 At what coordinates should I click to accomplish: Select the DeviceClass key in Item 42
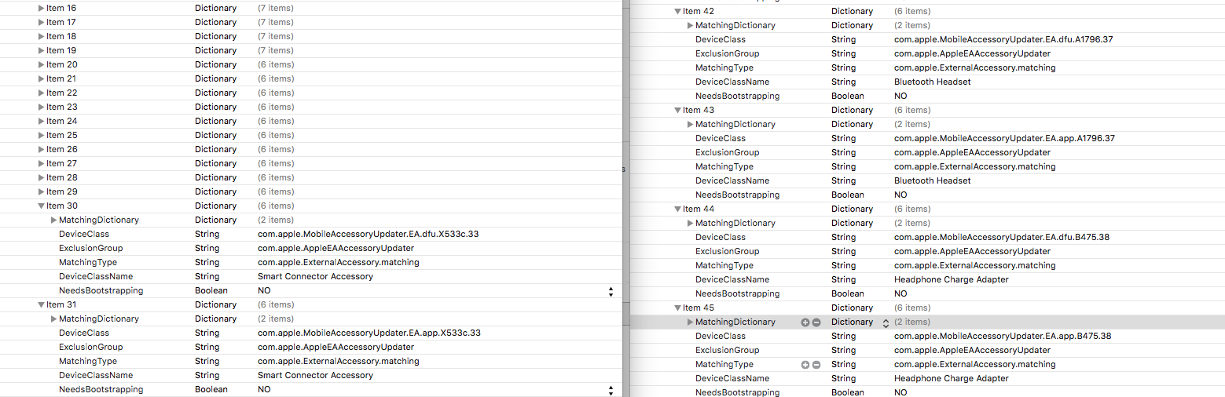pyautogui.click(x=721, y=40)
